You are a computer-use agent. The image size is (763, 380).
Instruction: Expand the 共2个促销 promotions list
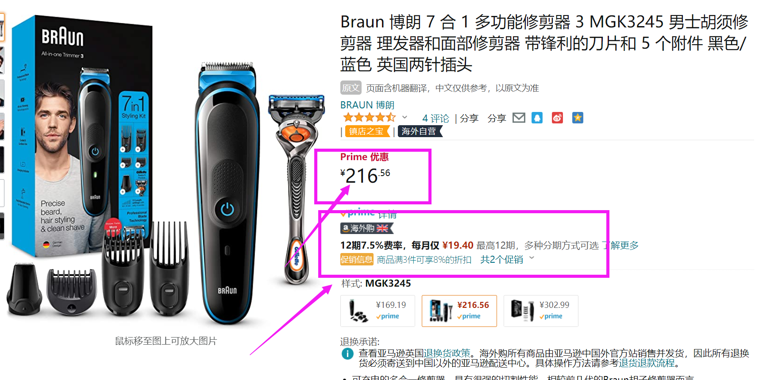coord(507,260)
